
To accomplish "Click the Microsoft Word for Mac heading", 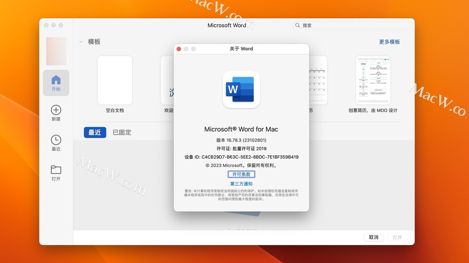I will (x=241, y=129).
